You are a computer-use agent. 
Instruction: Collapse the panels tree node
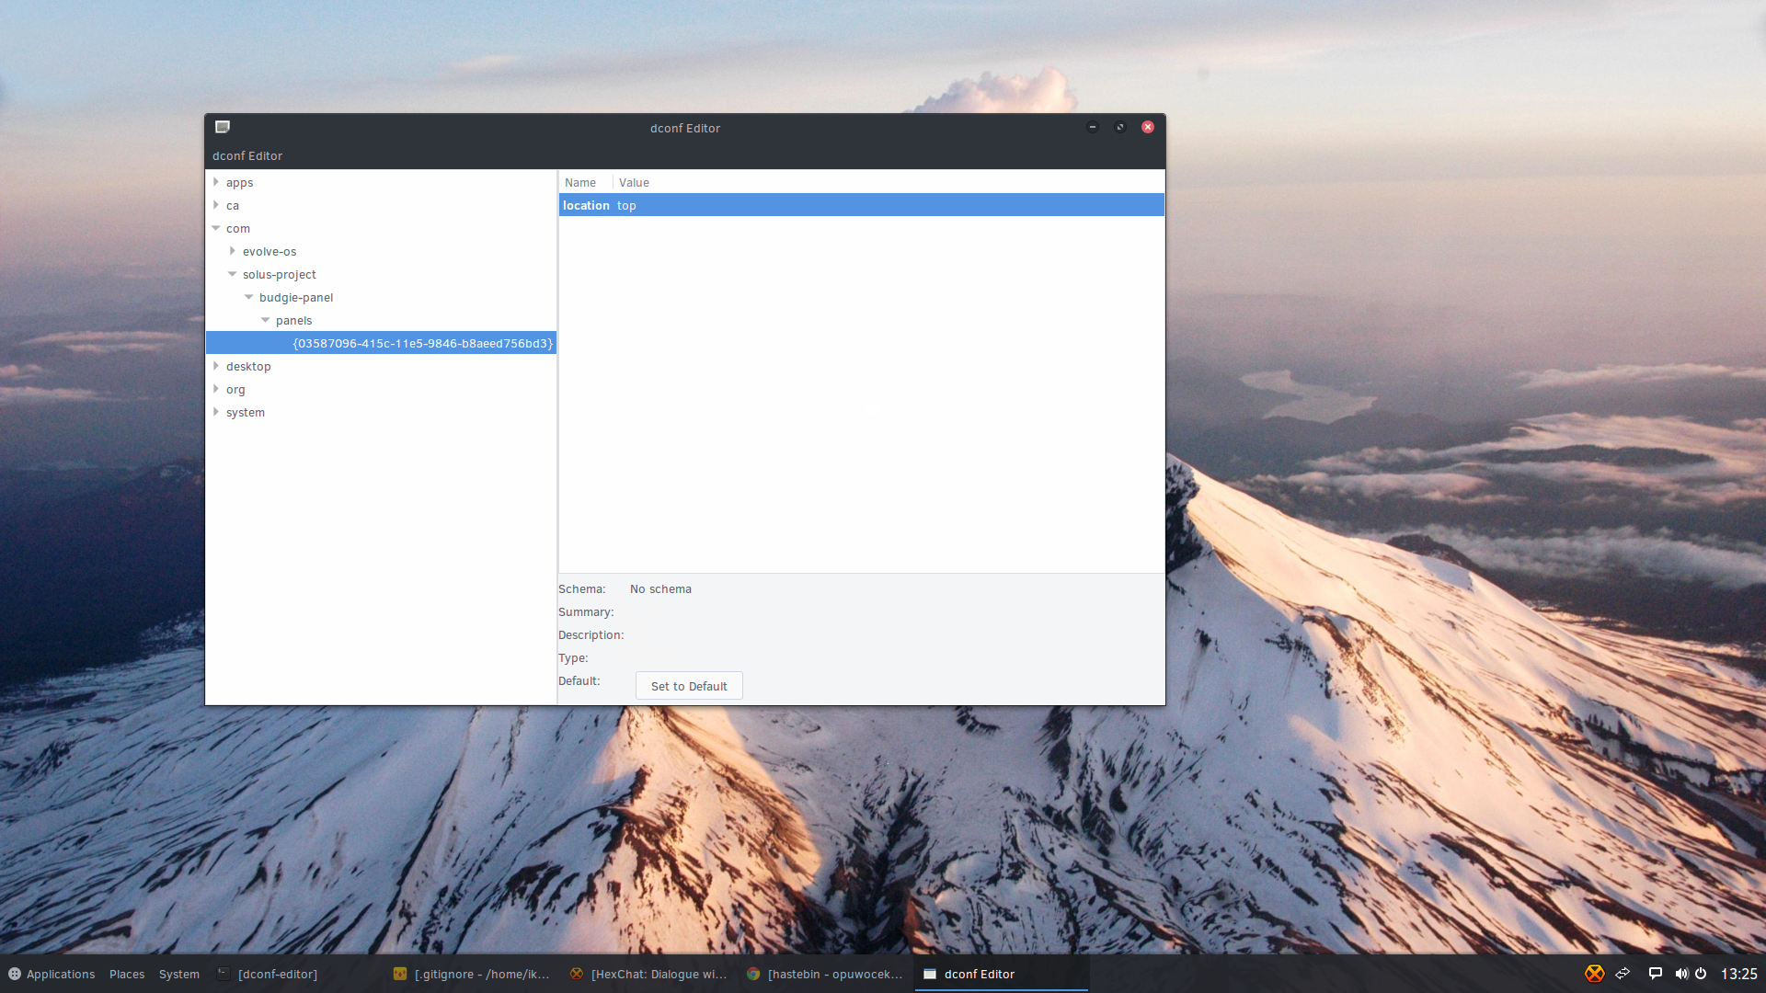point(266,320)
